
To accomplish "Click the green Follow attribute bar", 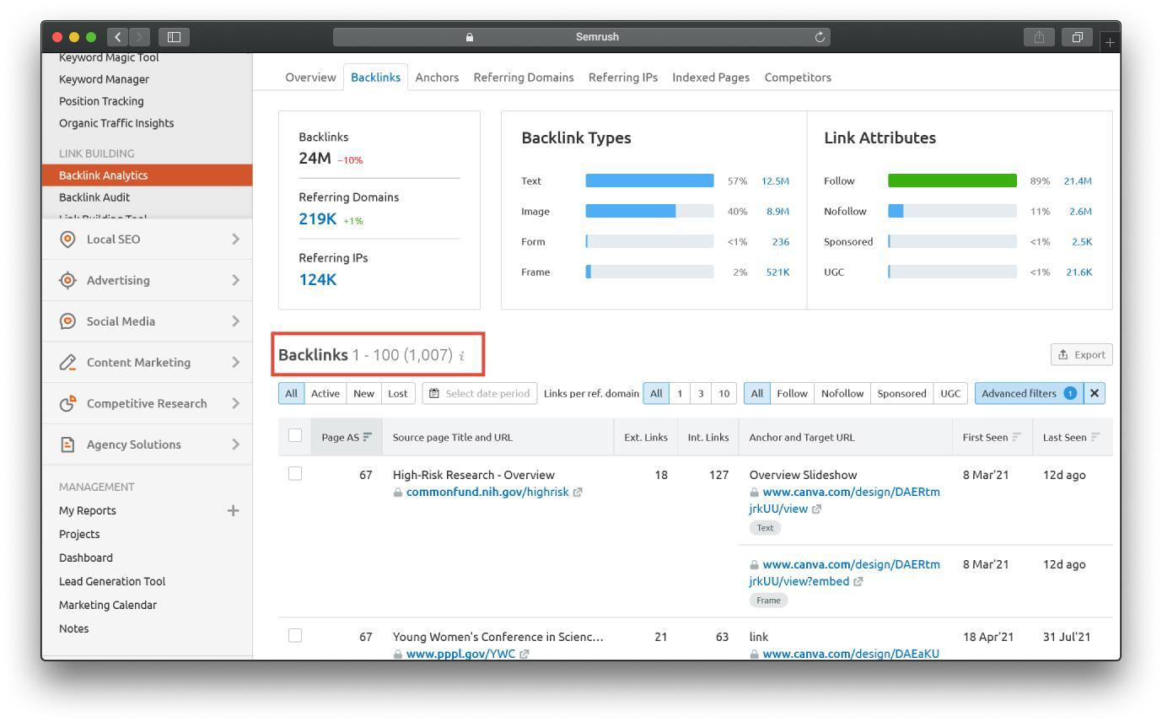I will (x=952, y=180).
